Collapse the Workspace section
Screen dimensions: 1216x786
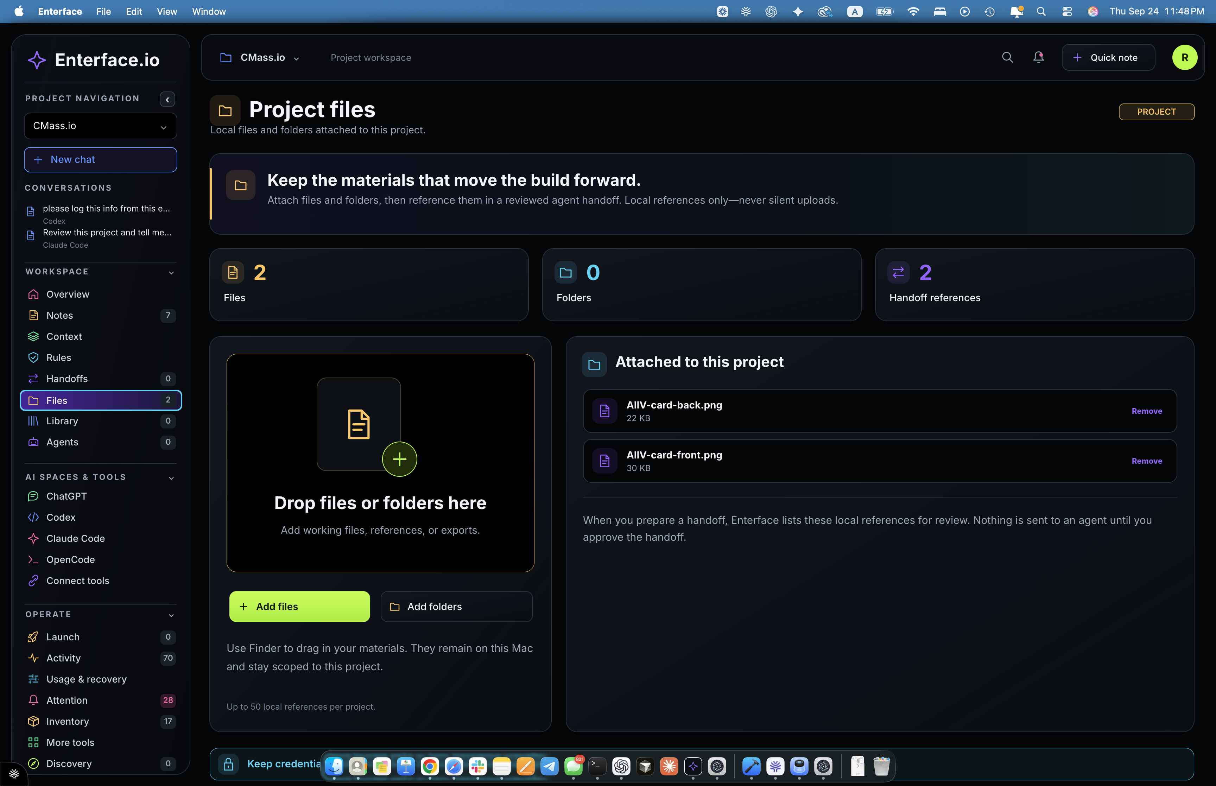(x=171, y=273)
